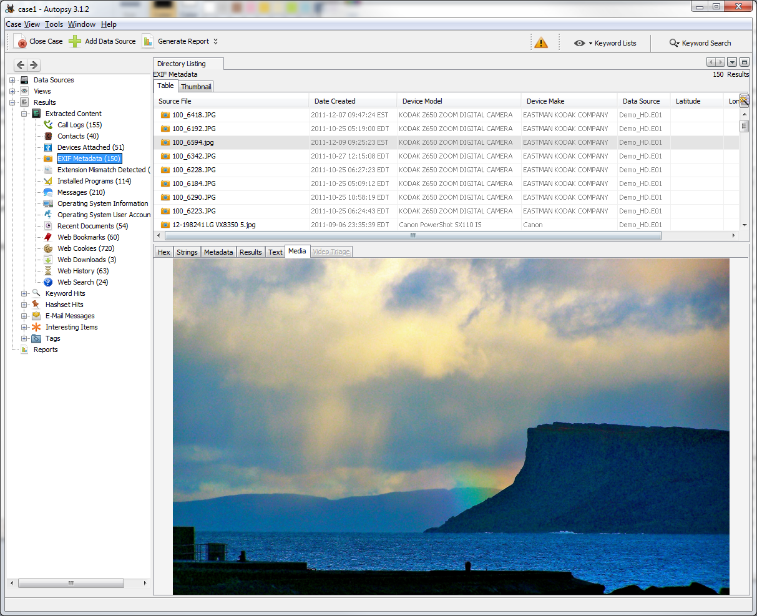Click the green Add Data Source icon

point(75,42)
